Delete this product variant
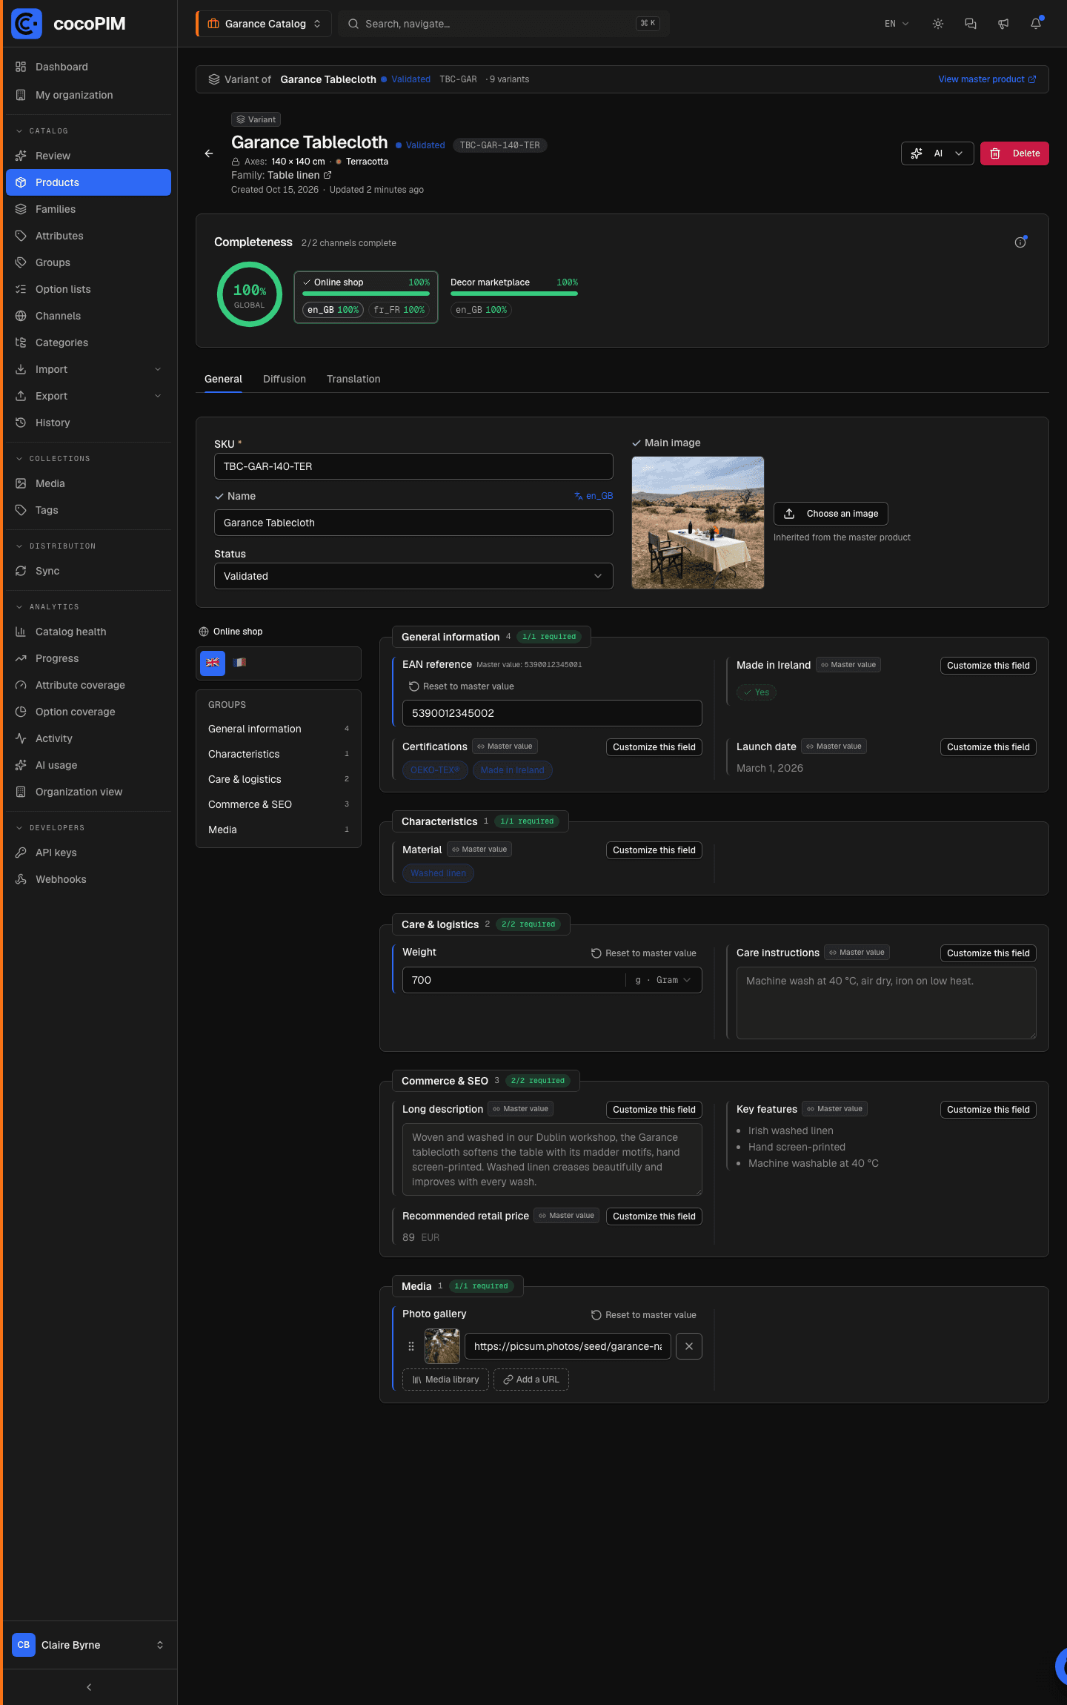 click(1014, 153)
